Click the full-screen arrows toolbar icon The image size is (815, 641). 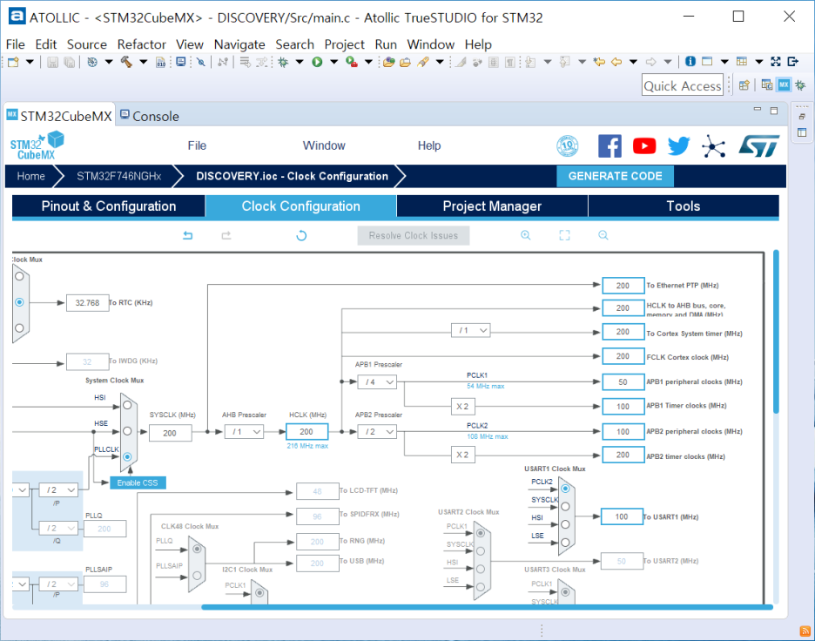(x=776, y=61)
